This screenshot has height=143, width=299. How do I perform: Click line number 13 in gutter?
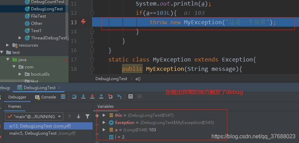(74, 22)
